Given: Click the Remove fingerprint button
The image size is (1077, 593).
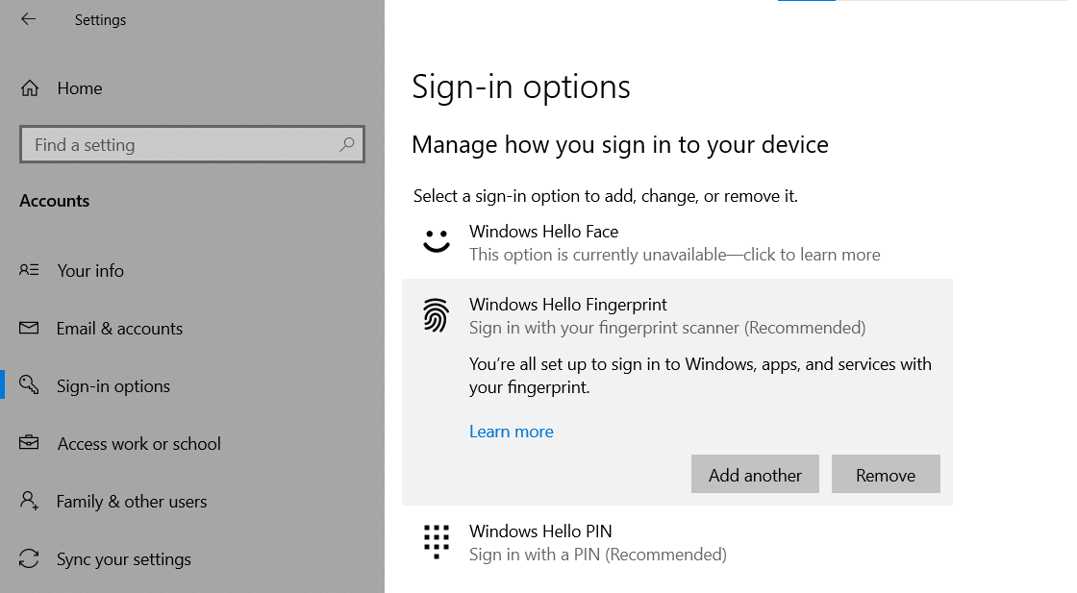Looking at the screenshot, I should (x=886, y=474).
